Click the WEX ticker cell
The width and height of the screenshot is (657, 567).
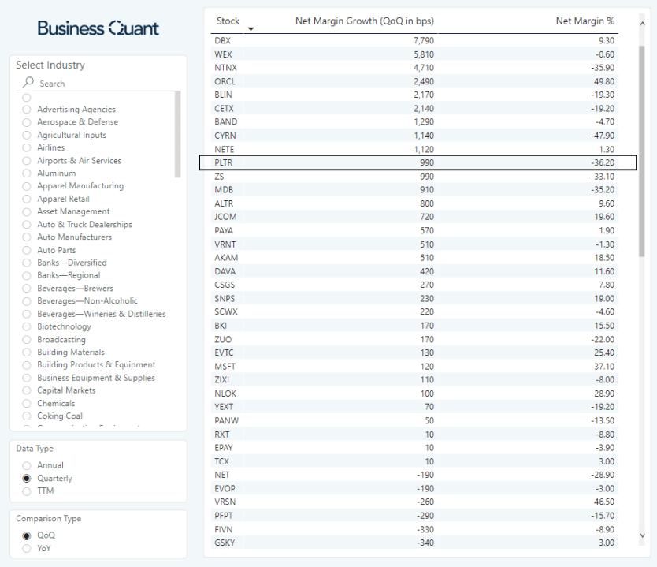(223, 54)
